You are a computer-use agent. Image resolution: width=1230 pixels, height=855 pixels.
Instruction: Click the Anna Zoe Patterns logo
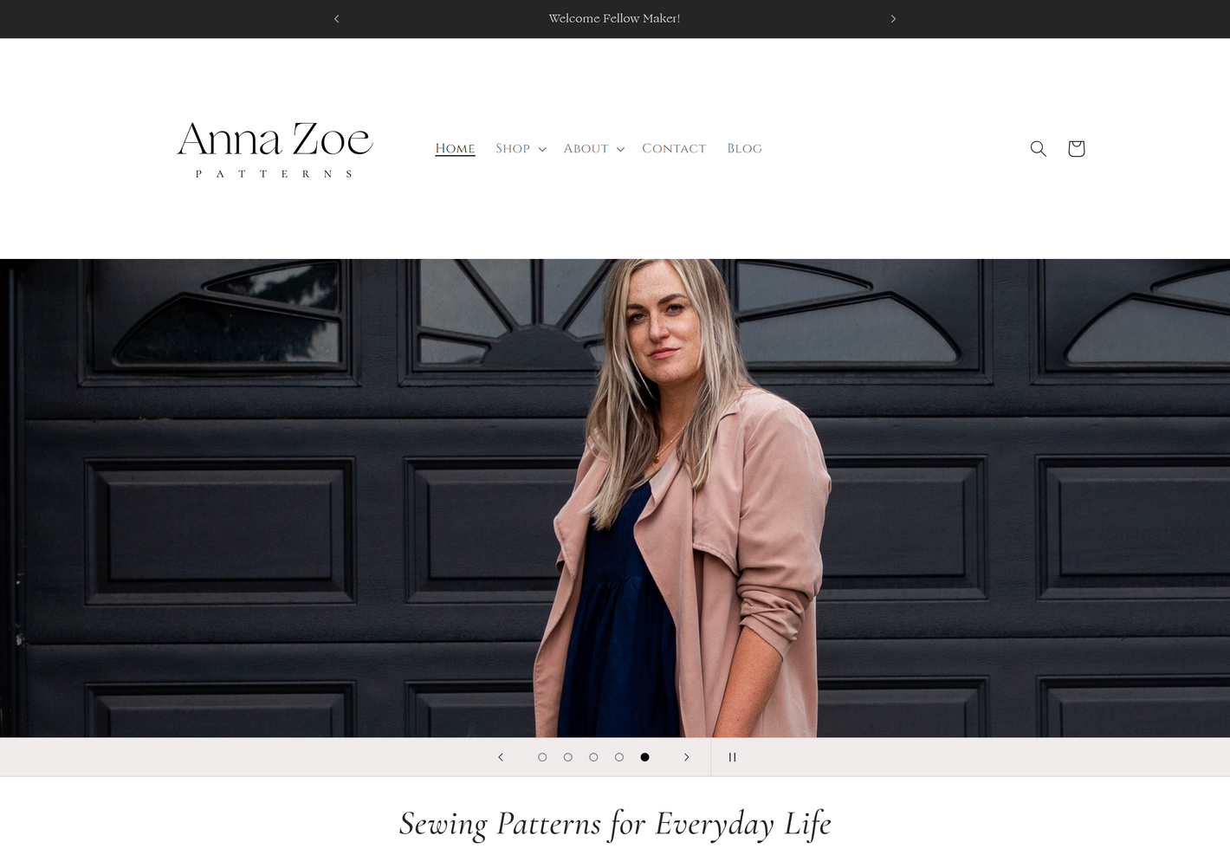[x=275, y=149]
